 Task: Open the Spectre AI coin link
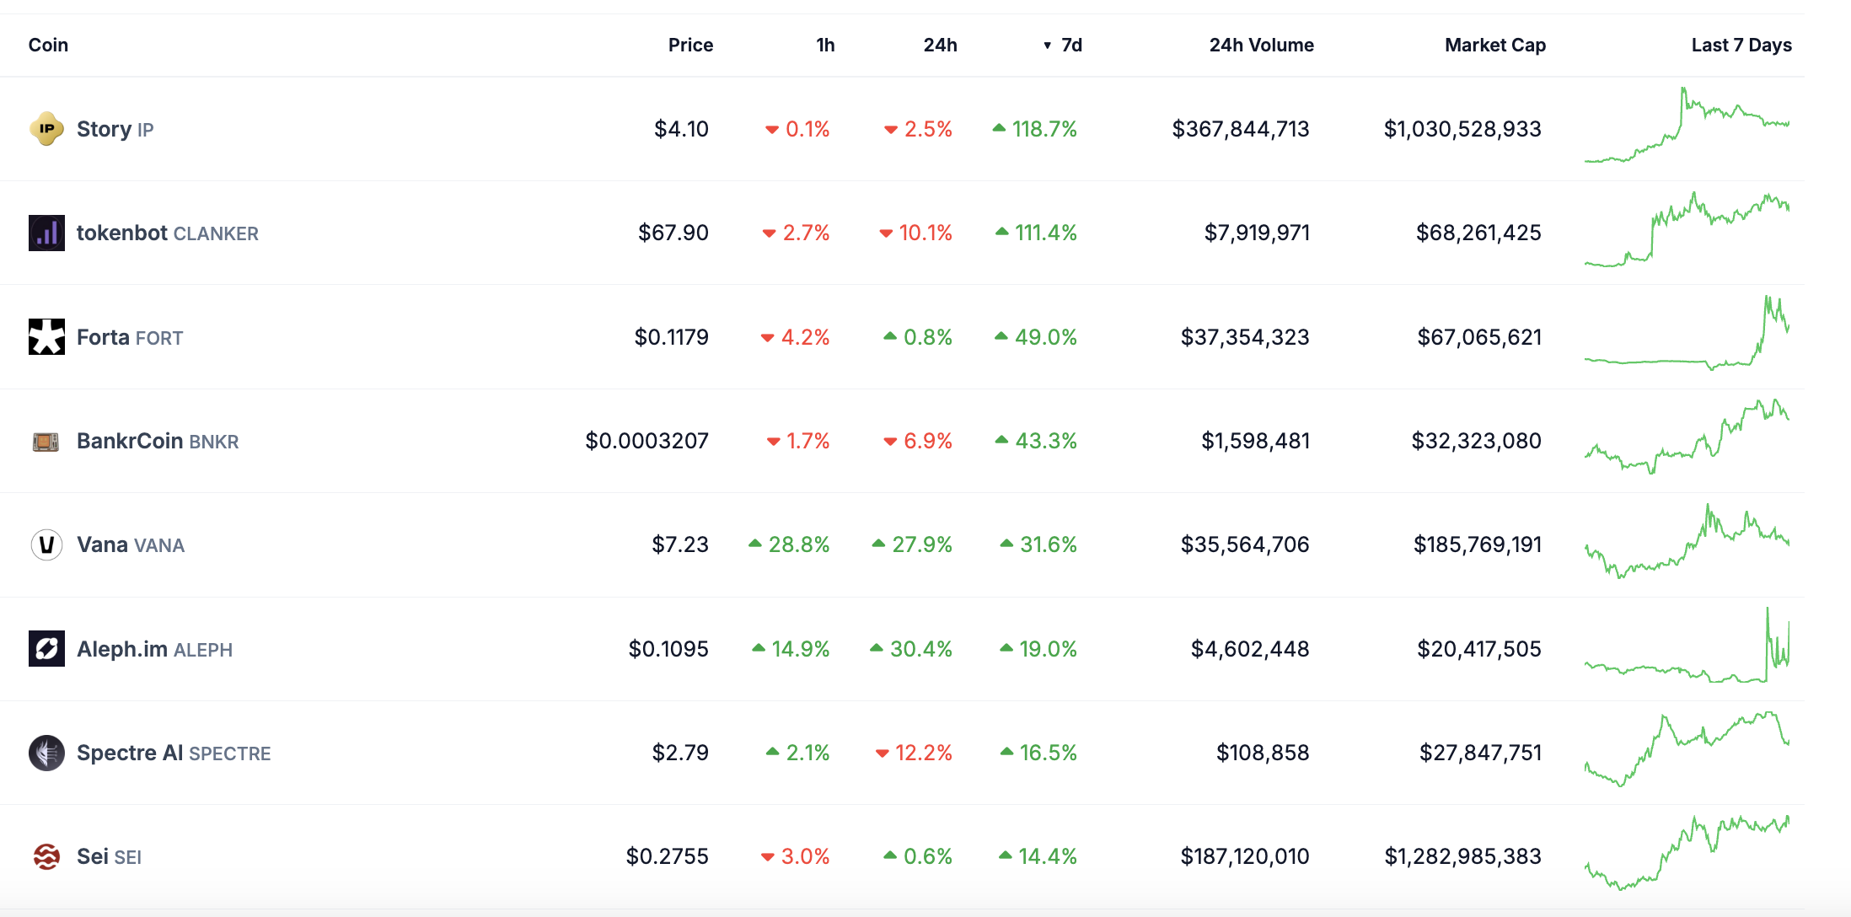click(130, 753)
